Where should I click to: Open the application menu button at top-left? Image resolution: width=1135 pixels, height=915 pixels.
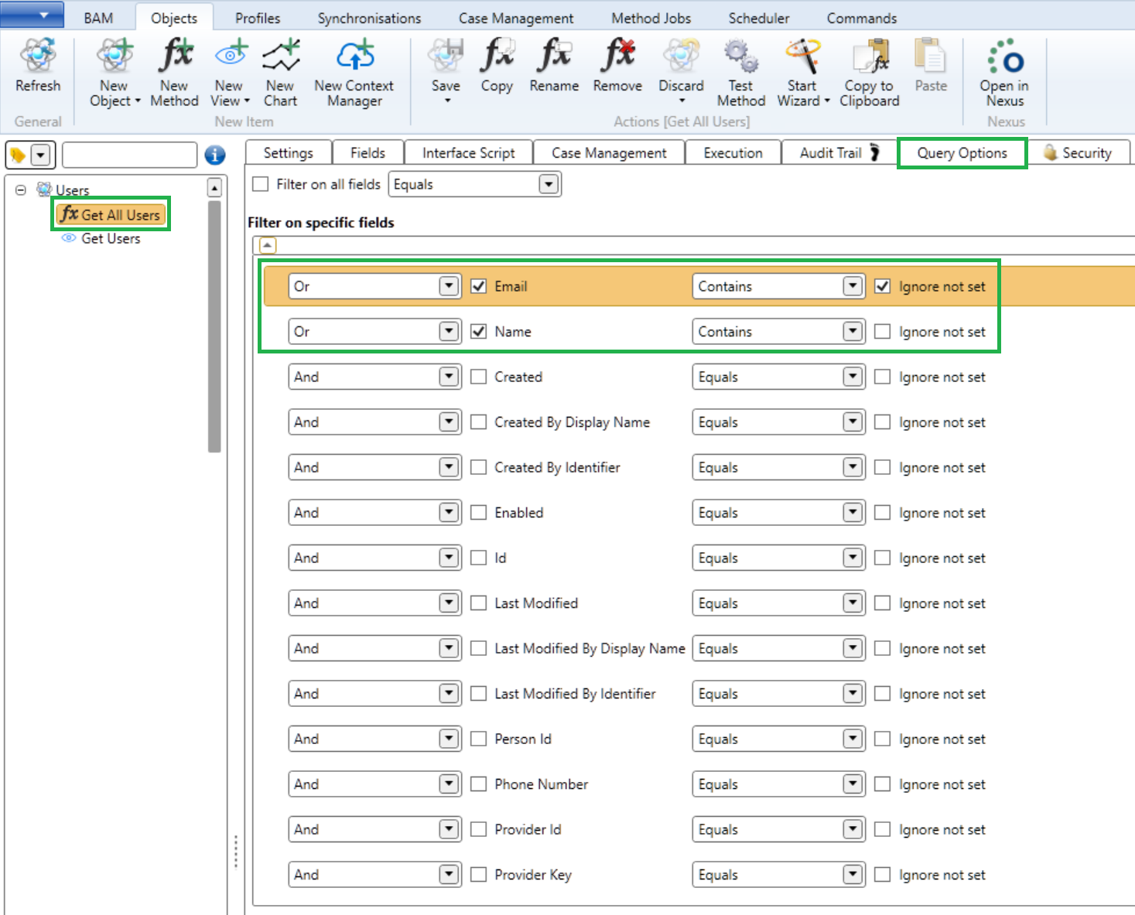32,14
